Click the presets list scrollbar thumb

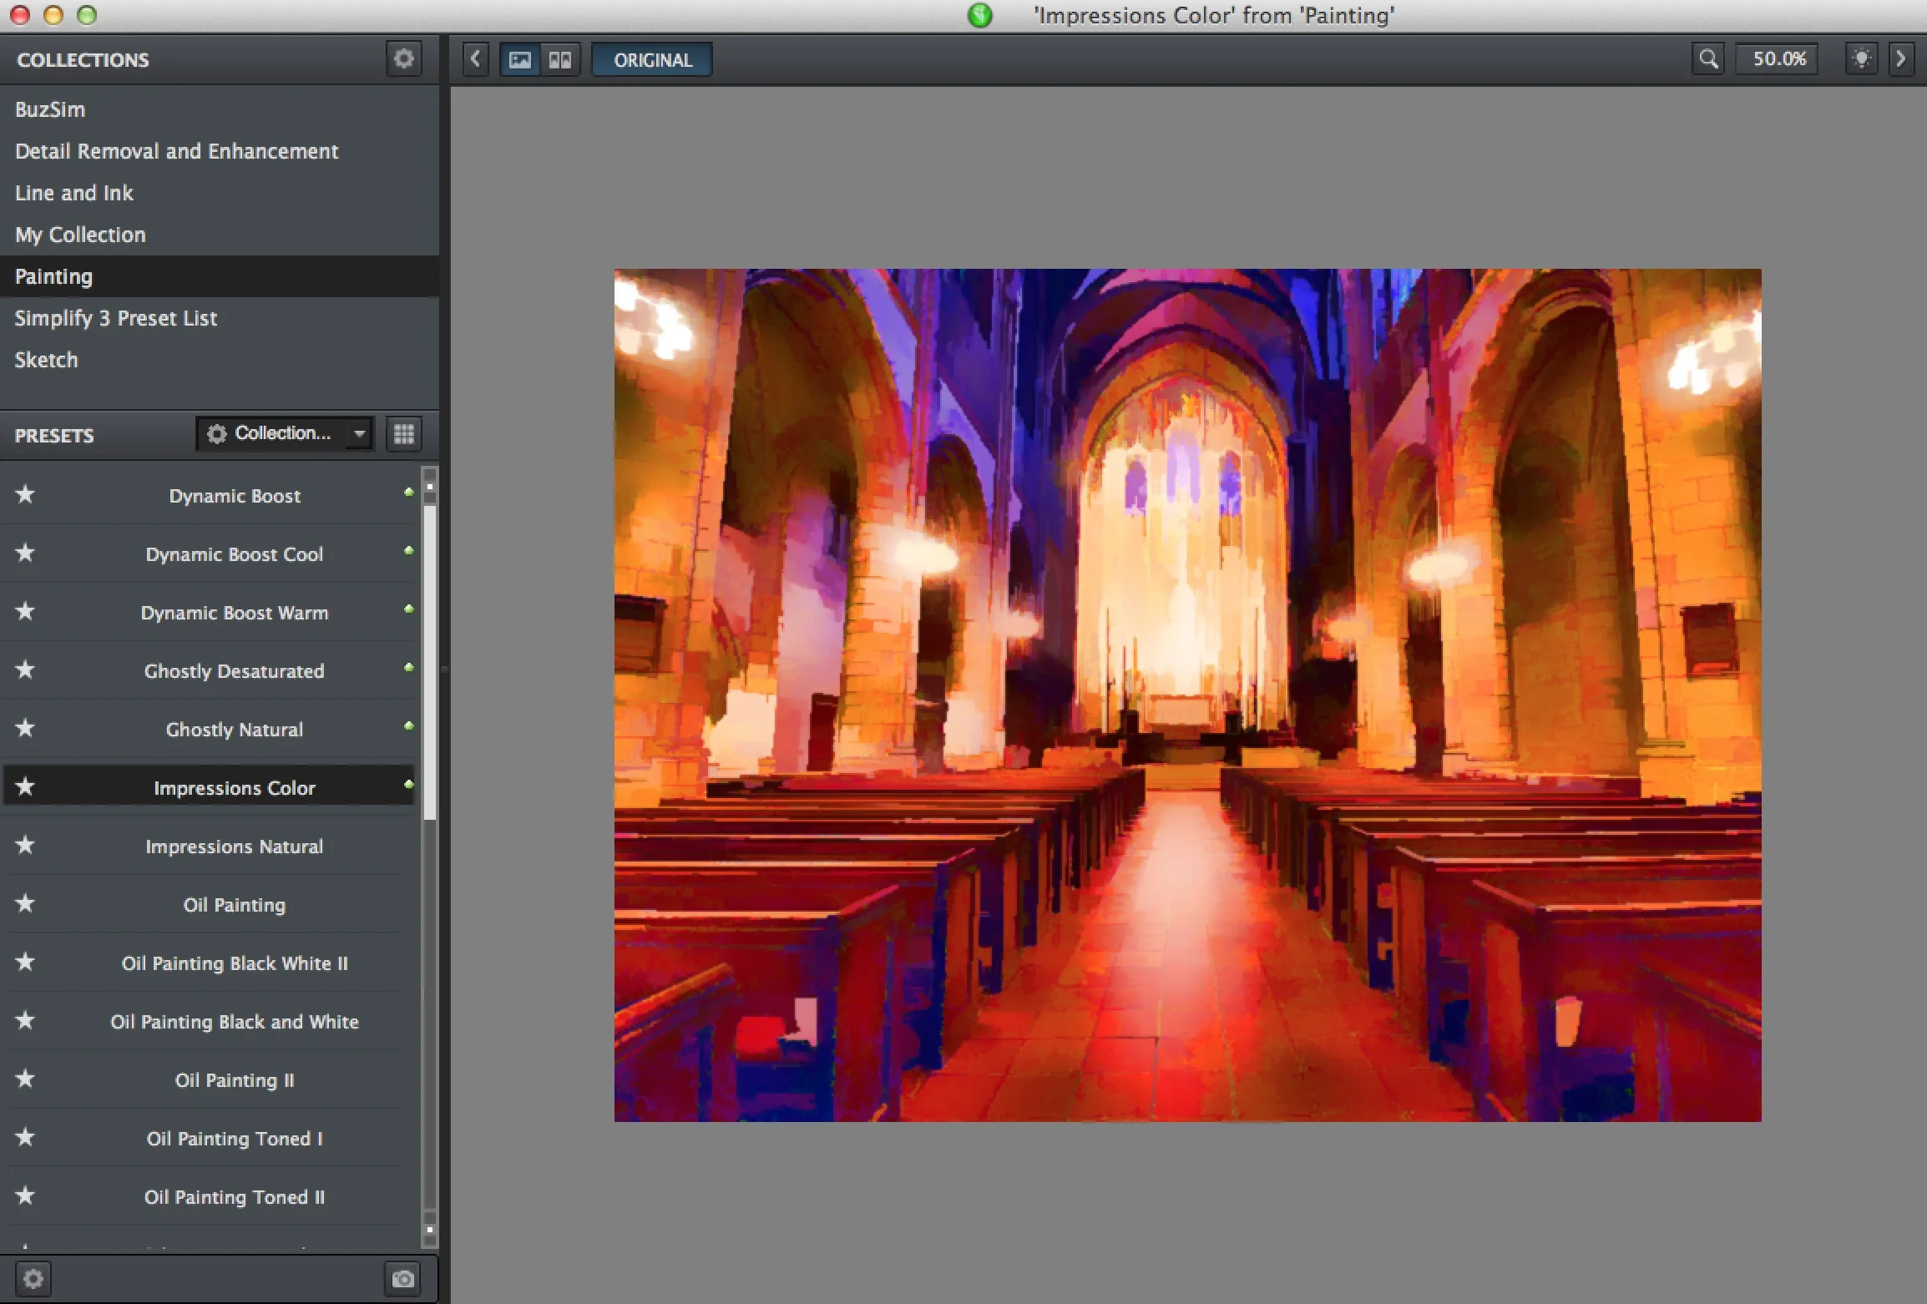[x=430, y=664]
